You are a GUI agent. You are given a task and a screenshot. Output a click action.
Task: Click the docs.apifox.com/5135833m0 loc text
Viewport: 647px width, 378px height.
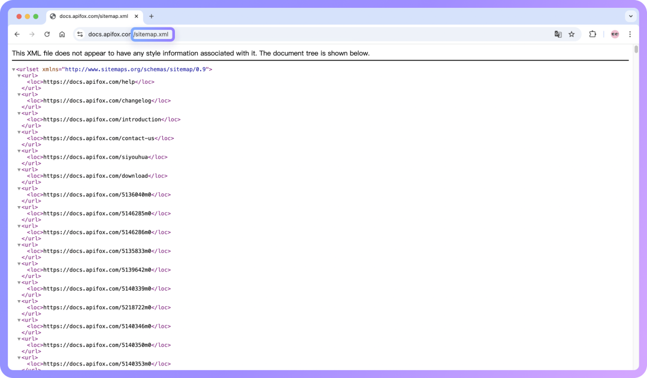98,251
